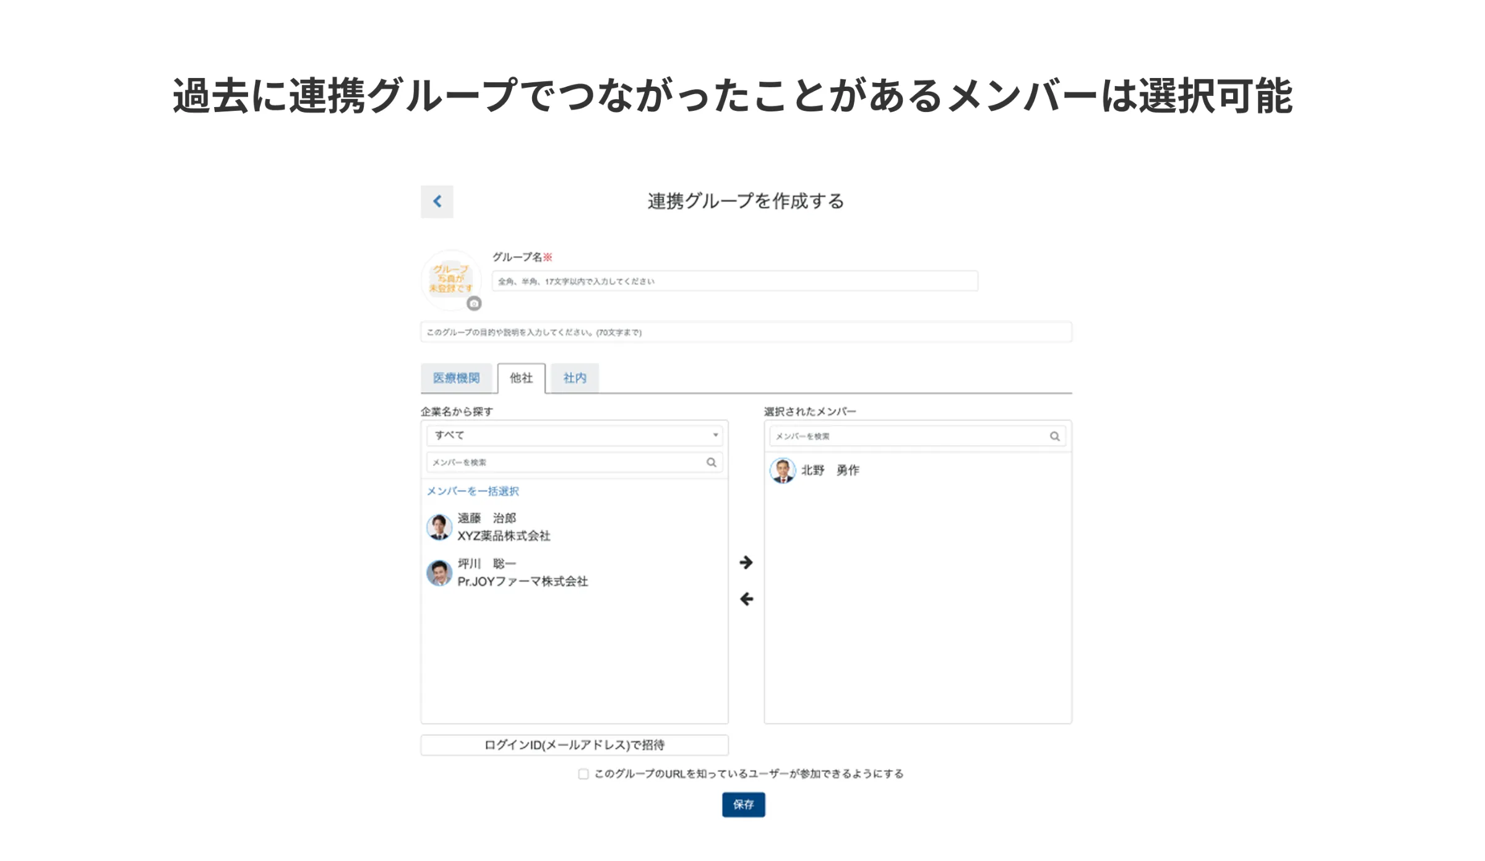This screenshot has height=861, width=1485.
Task: Click the camera icon on the group photo
Action: tap(474, 303)
